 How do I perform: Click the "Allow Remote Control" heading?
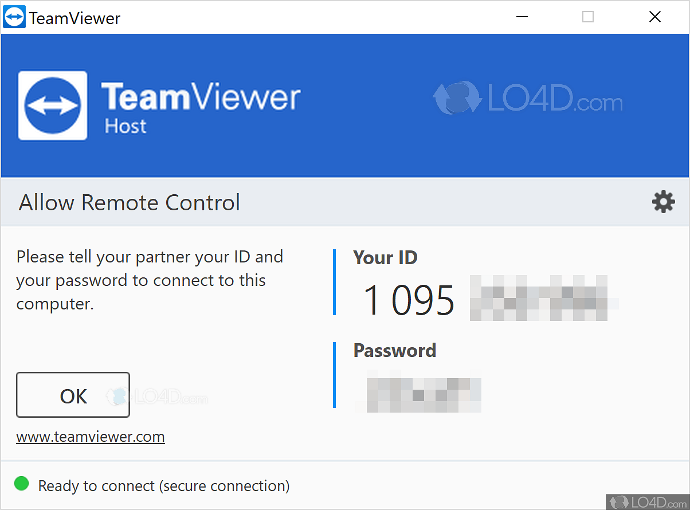pos(130,203)
